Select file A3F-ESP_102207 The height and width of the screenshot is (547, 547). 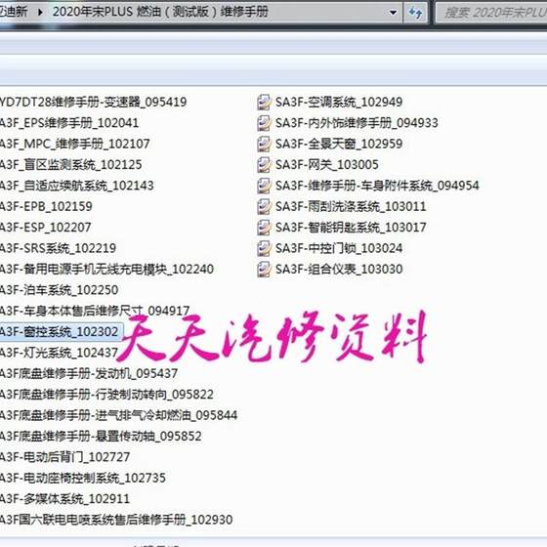click(x=46, y=228)
